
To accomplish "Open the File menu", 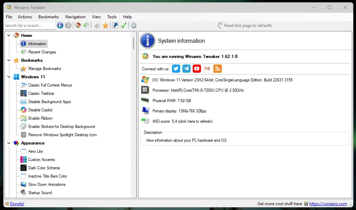I will tap(9, 17).
